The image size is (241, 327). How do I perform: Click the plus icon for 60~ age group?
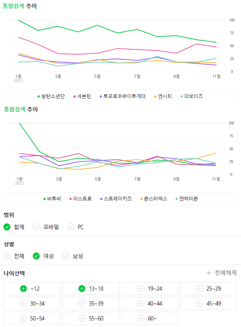[x=140, y=318]
